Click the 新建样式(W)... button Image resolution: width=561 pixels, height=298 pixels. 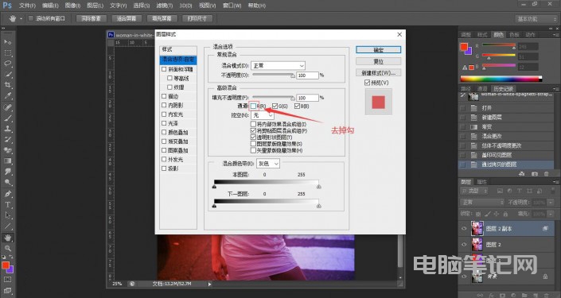(x=378, y=73)
